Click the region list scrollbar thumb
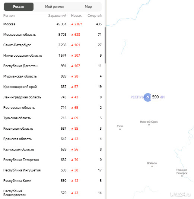Viewport: 194px width, 199px height. click(x=105, y=45)
